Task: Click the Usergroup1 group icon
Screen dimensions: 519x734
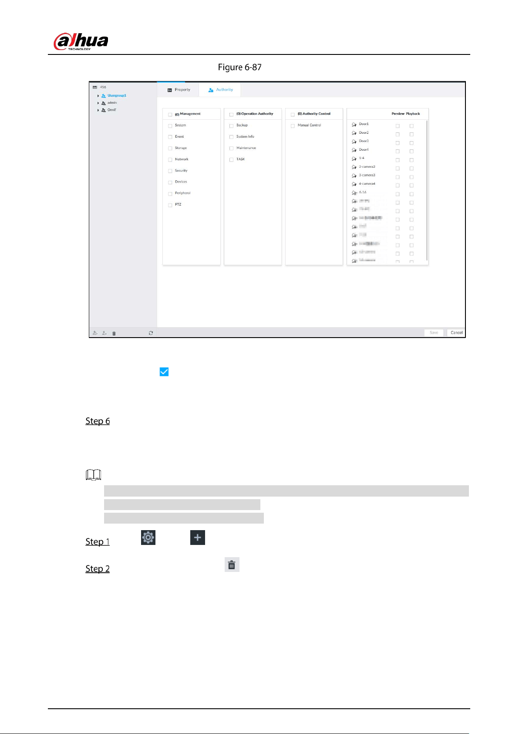Action: [104, 96]
